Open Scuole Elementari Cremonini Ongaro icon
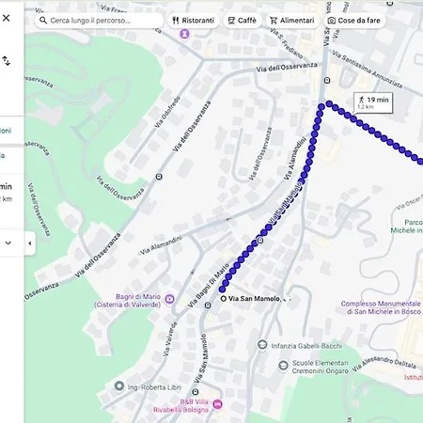 283,366
